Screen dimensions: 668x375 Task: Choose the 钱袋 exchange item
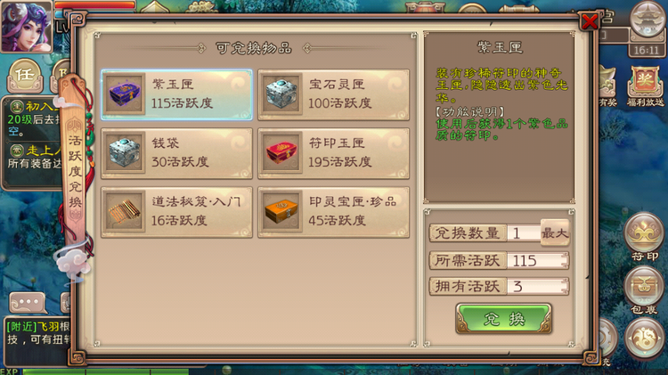click(176, 153)
